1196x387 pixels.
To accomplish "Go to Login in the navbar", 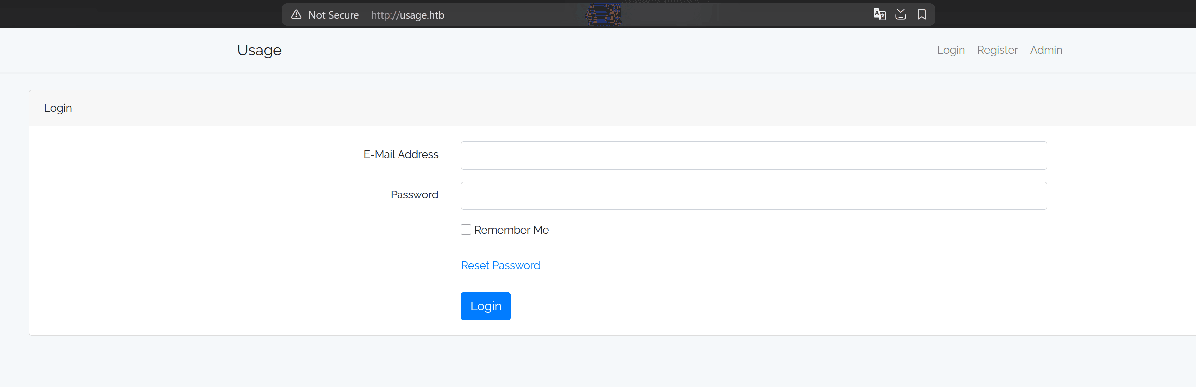I will tap(951, 50).
